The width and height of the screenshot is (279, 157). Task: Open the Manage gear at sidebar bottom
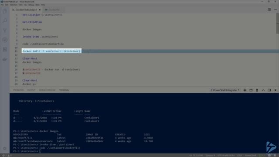point(5,148)
